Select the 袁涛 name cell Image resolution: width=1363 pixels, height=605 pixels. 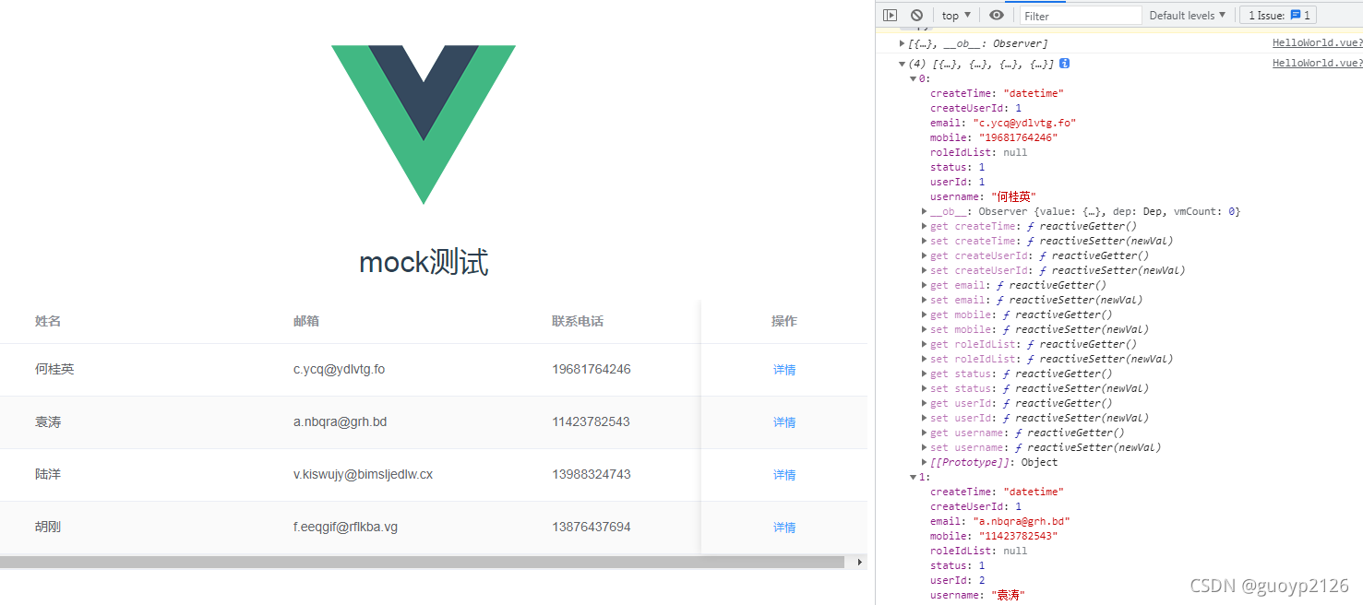pos(48,421)
